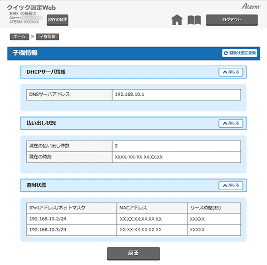Open the manual book icon
Viewport: 267px width, 265px height.
click(194, 20)
